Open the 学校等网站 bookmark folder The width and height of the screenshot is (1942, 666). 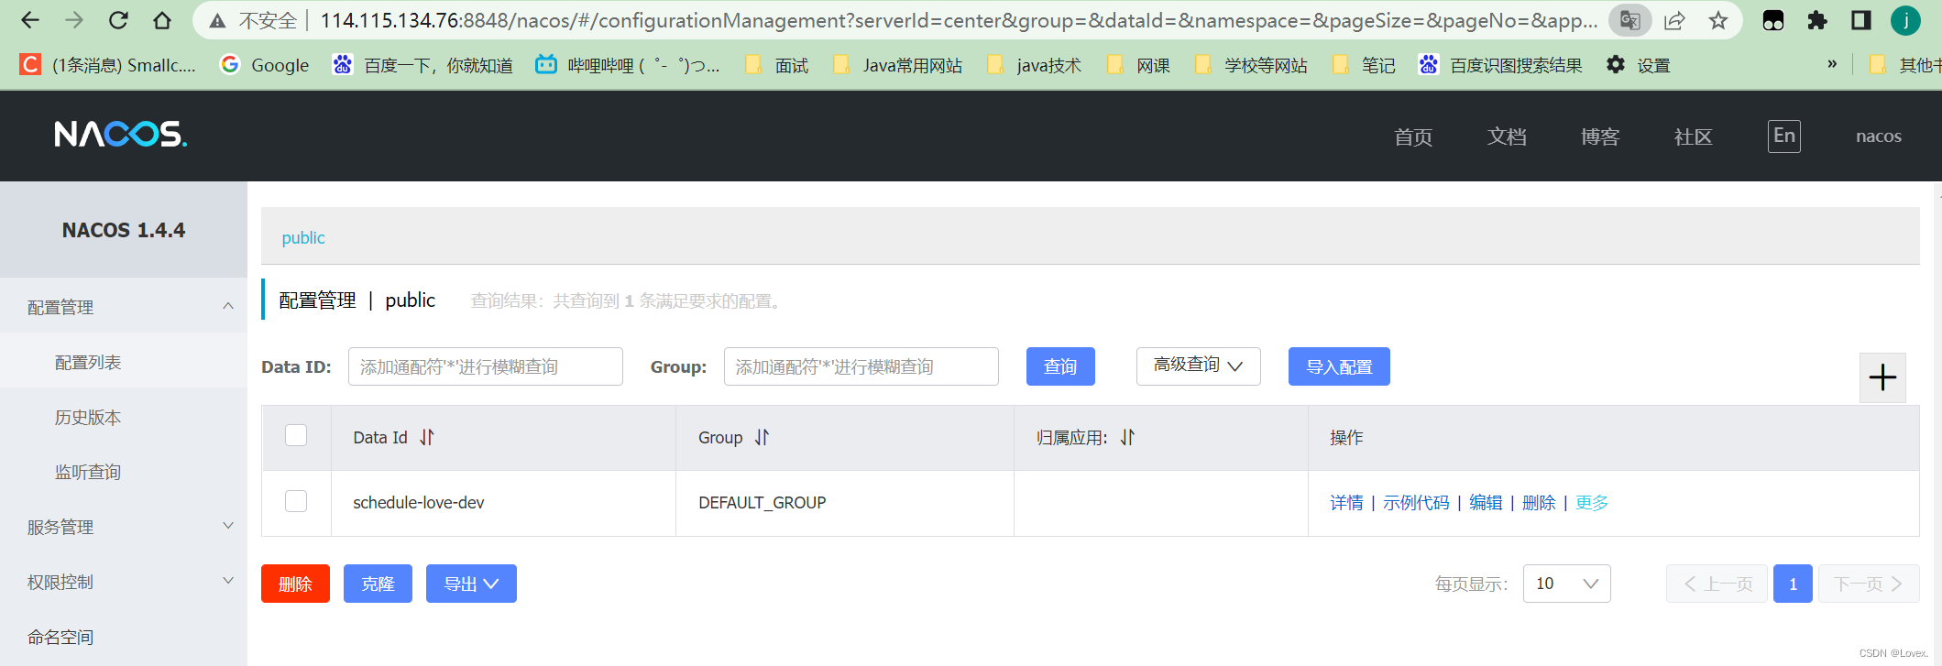point(1251,65)
